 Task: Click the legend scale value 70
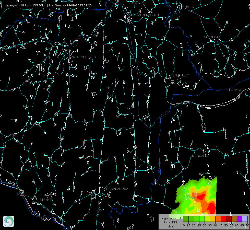point(247,226)
